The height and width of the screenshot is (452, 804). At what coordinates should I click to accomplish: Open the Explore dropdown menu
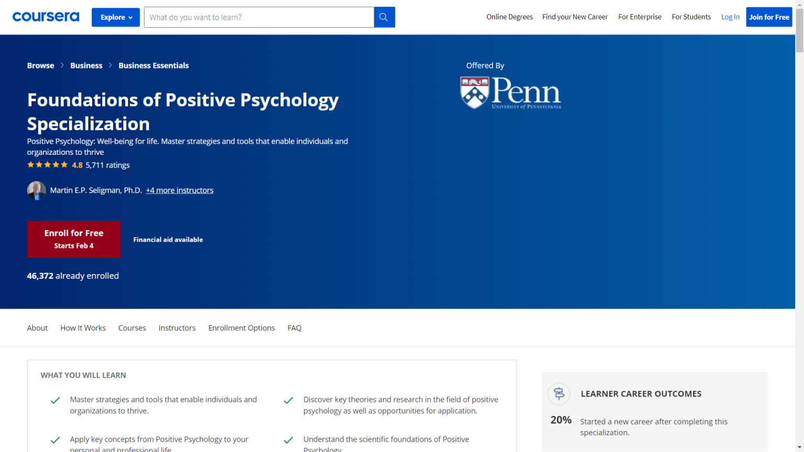pos(116,17)
